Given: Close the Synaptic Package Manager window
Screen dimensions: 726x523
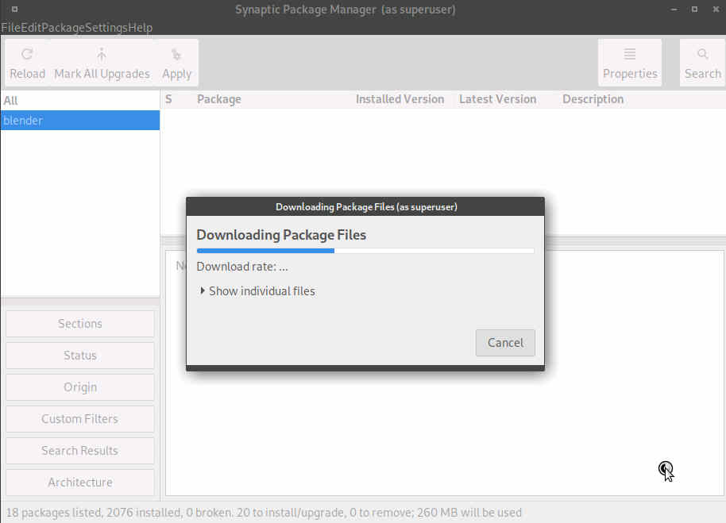Looking at the screenshot, I should (x=716, y=10).
